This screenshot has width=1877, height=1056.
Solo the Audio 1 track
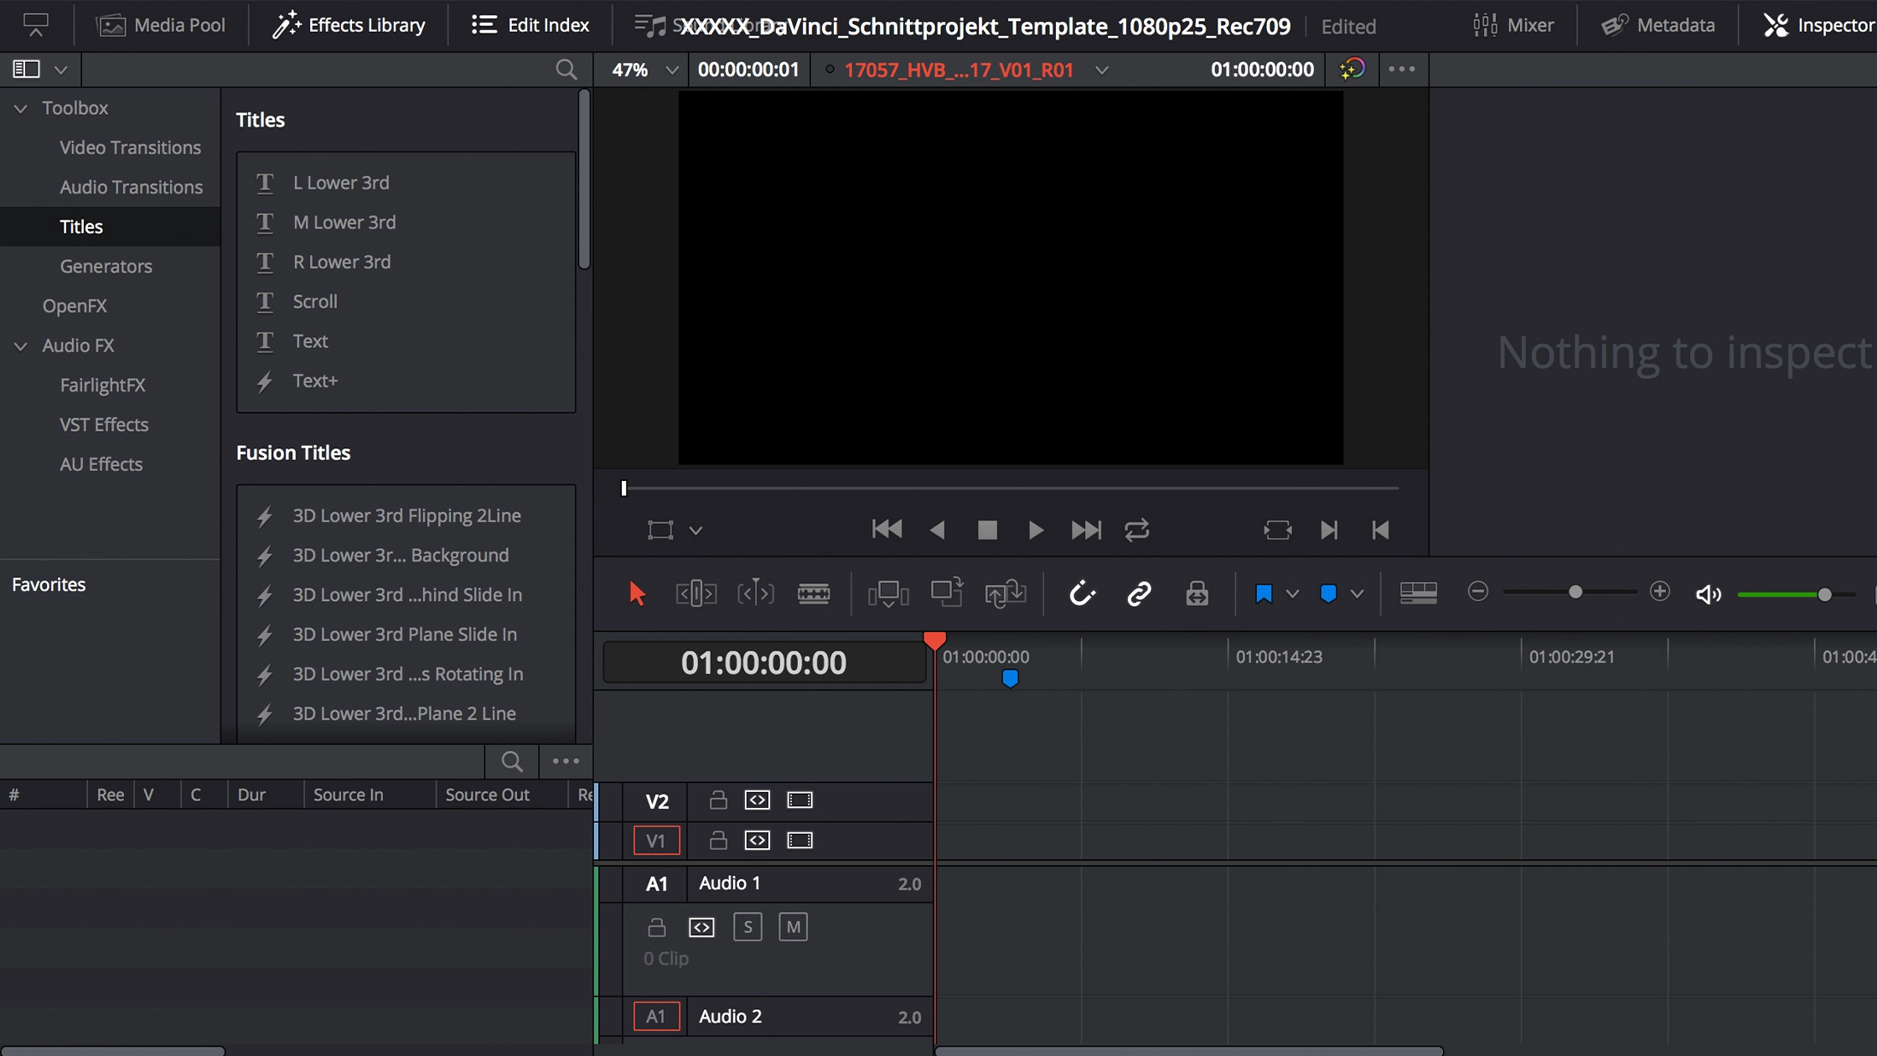click(747, 927)
